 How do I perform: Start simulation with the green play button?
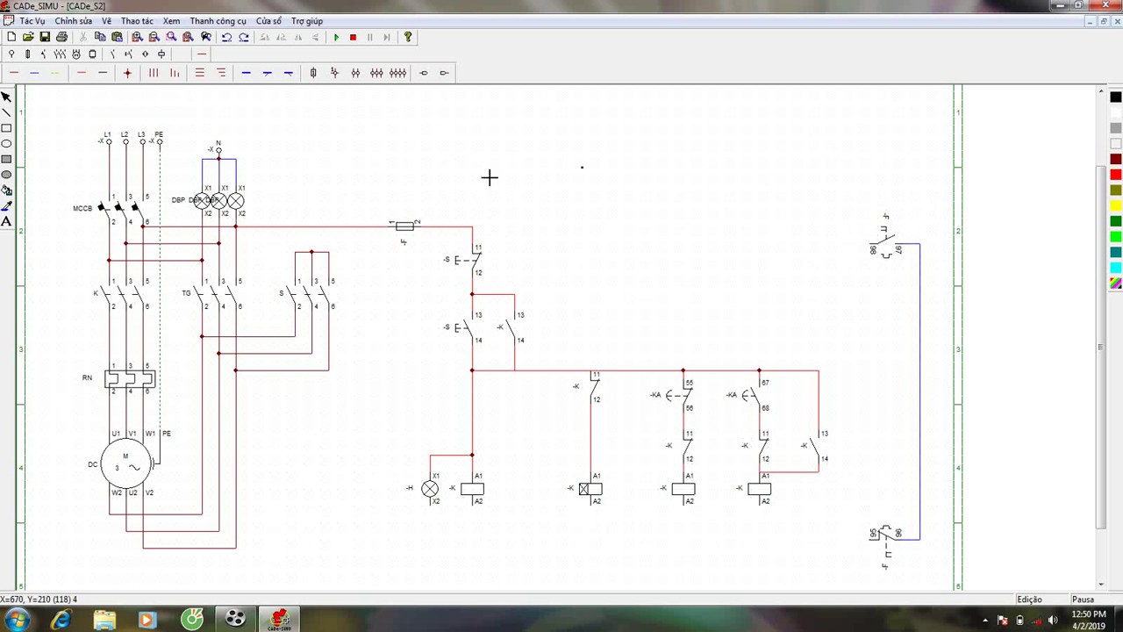click(336, 37)
